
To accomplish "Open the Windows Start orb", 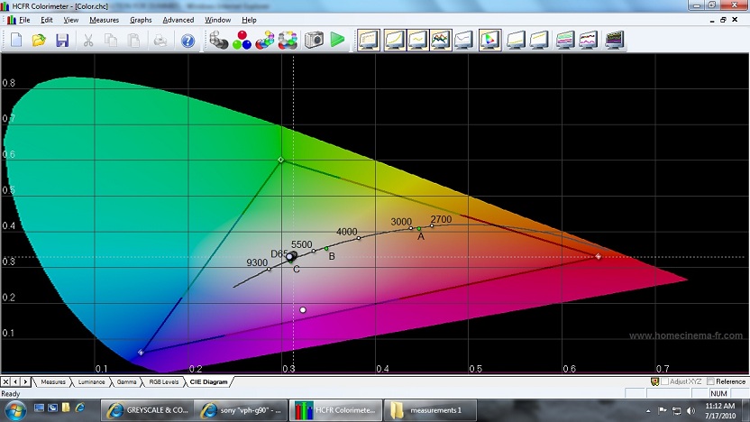I will [x=15, y=410].
